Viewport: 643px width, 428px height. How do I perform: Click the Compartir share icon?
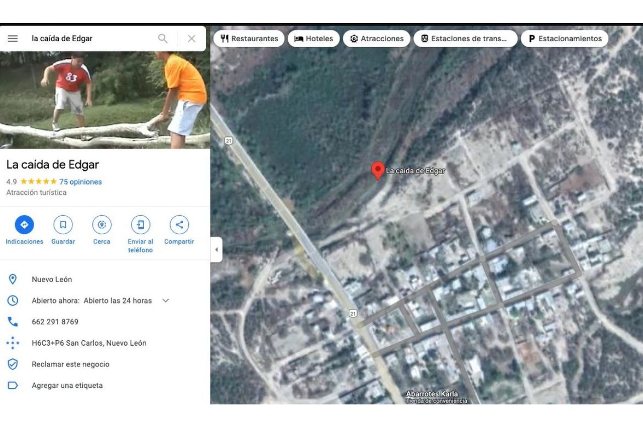pos(179,224)
